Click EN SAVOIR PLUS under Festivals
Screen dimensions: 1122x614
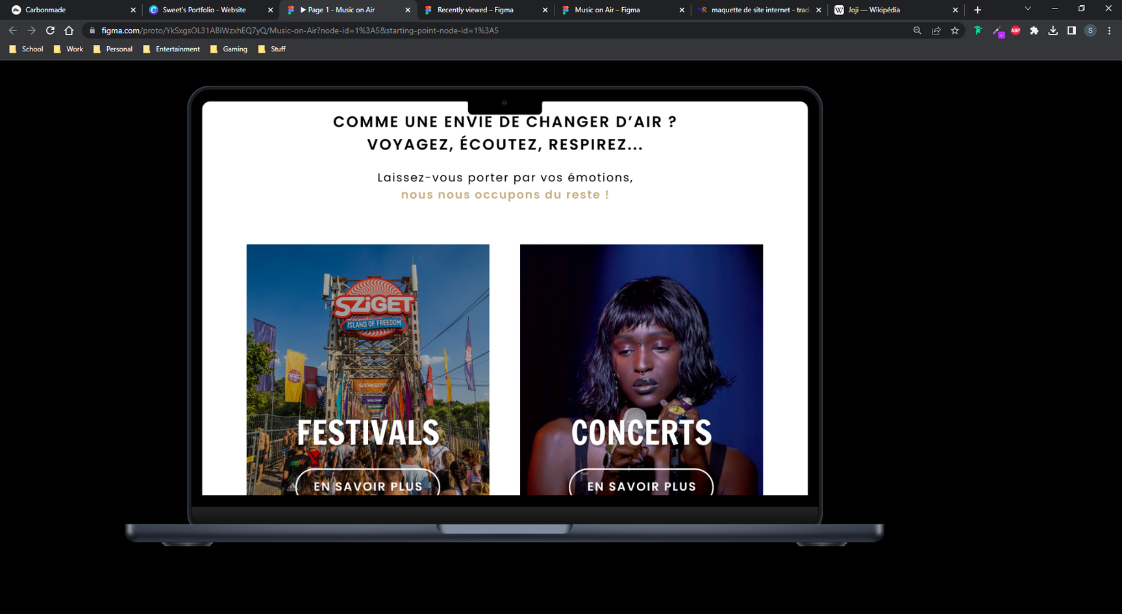(368, 482)
